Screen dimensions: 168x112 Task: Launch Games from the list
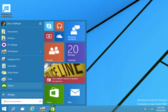click(22, 86)
